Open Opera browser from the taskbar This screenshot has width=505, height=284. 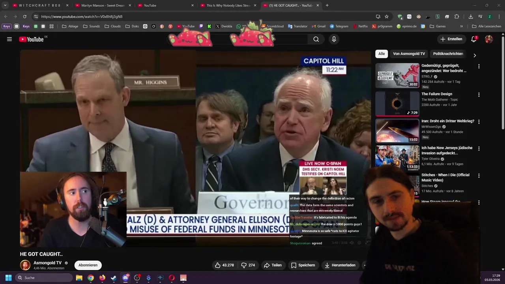(172, 278)
